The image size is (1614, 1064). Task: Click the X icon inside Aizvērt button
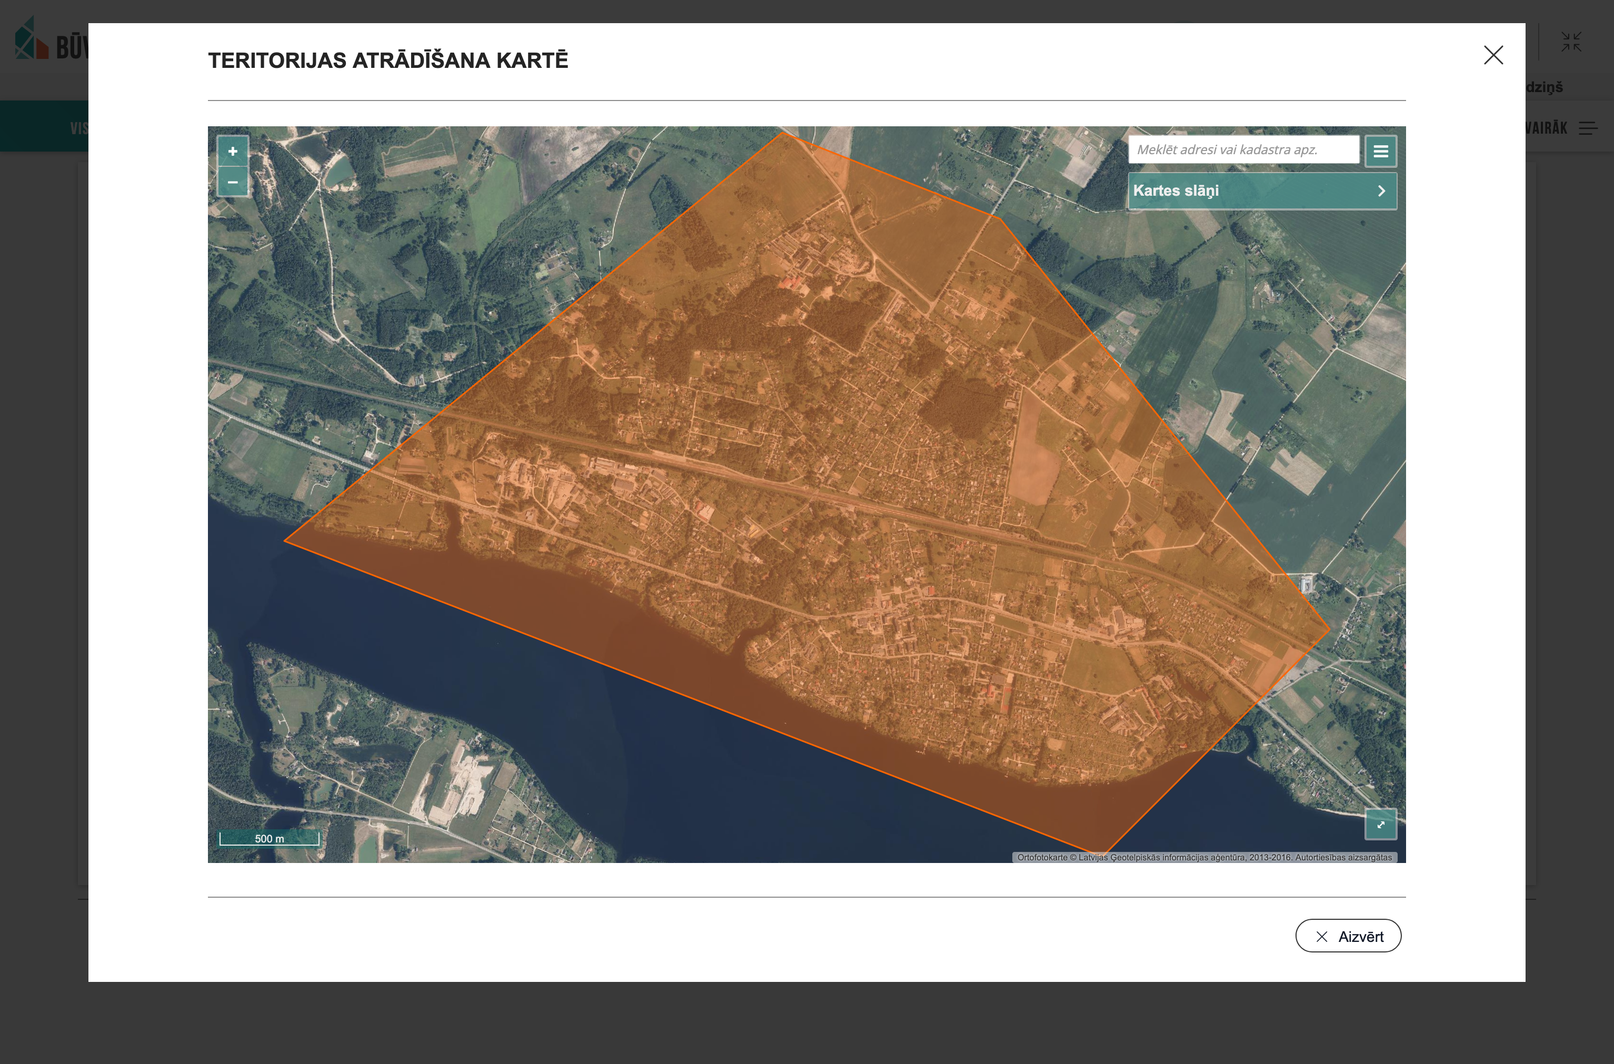1321,937
